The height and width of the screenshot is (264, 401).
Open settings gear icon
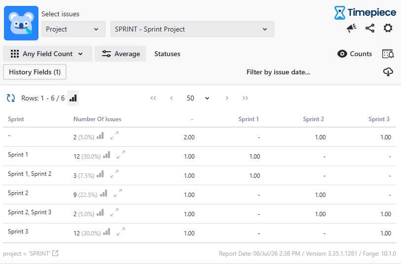point(388,28)
